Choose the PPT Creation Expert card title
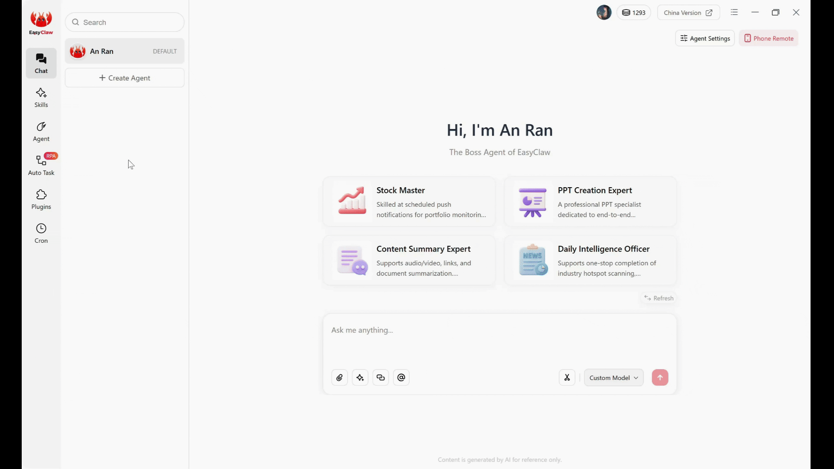Viewport: 834px width, 469px height. 595,190
